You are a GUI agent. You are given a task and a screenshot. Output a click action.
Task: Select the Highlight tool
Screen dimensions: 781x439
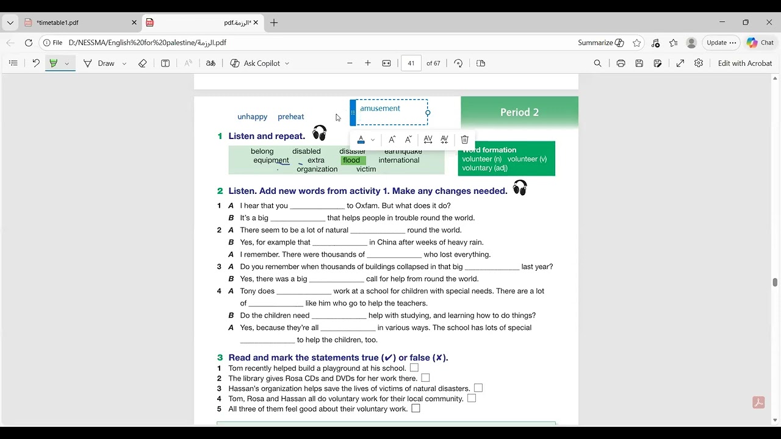54,63
